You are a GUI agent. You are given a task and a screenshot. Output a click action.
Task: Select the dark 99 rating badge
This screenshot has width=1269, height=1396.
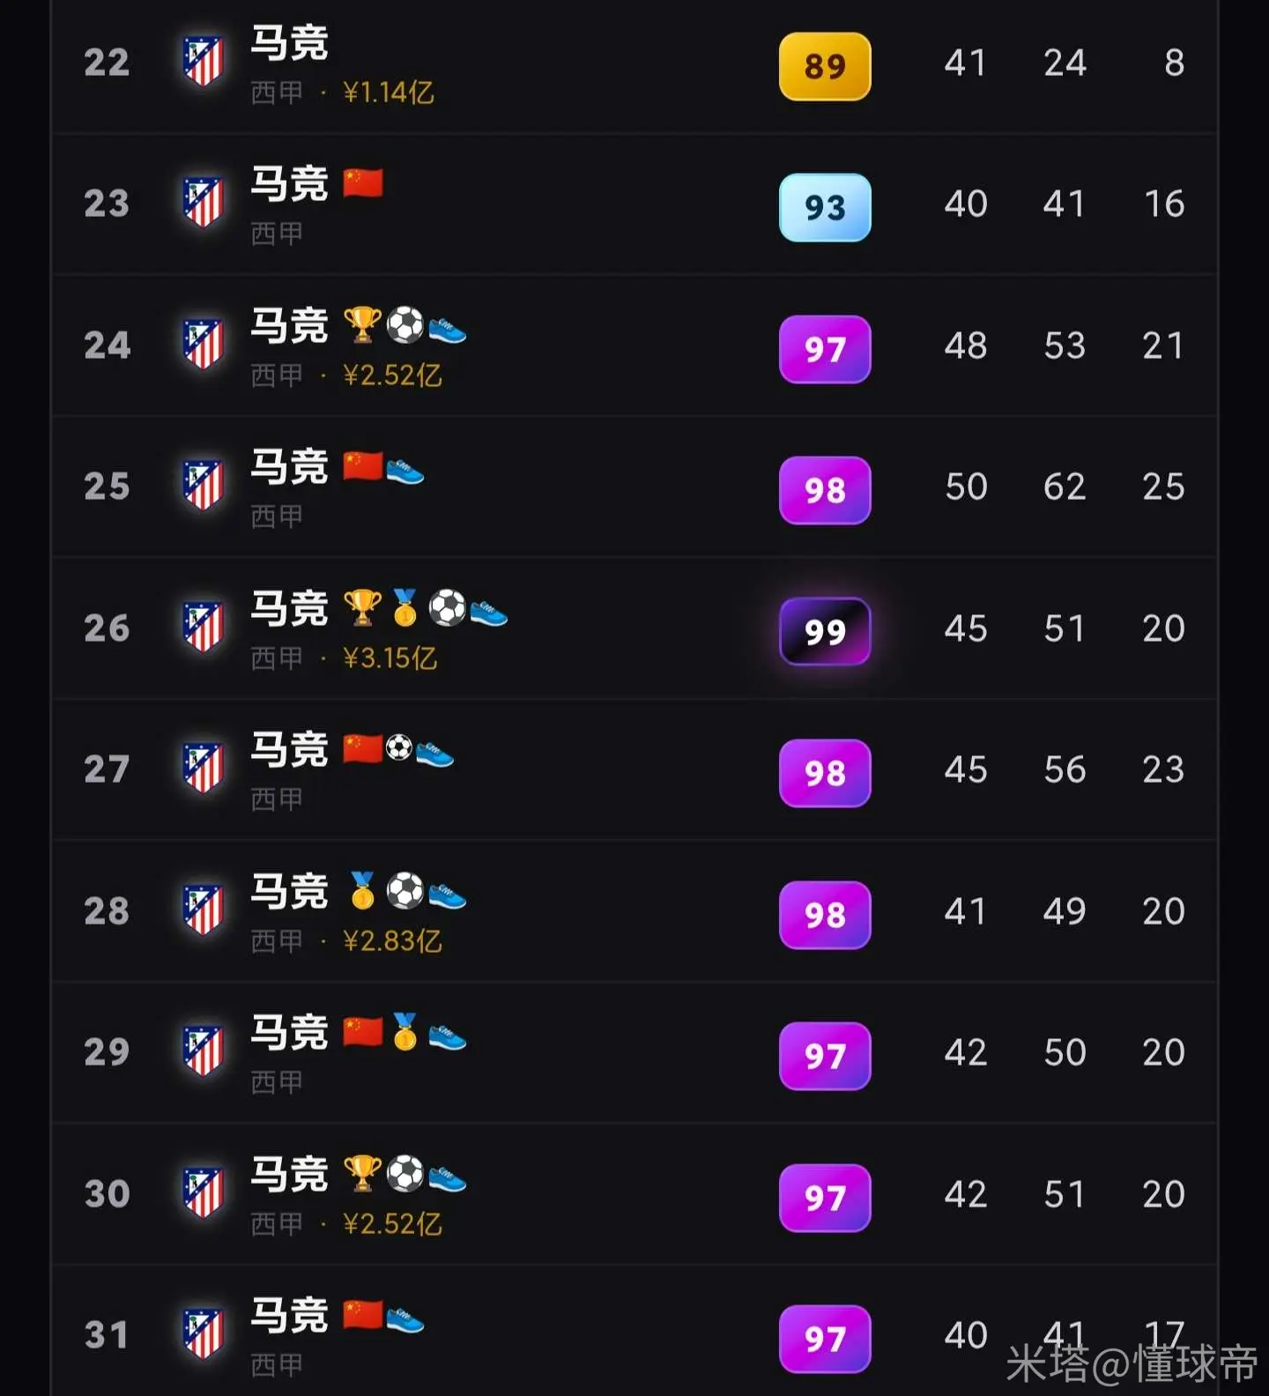(825, 631)
